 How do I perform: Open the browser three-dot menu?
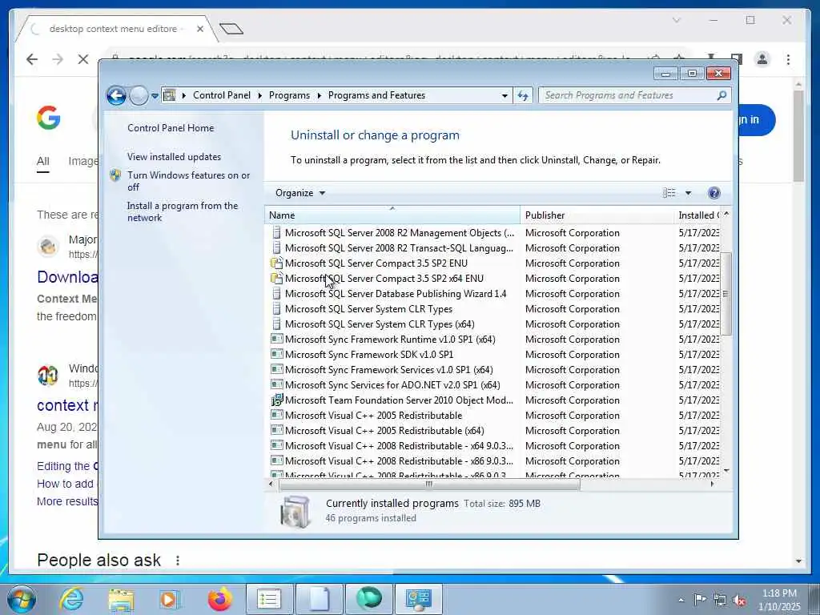(788, 59)
